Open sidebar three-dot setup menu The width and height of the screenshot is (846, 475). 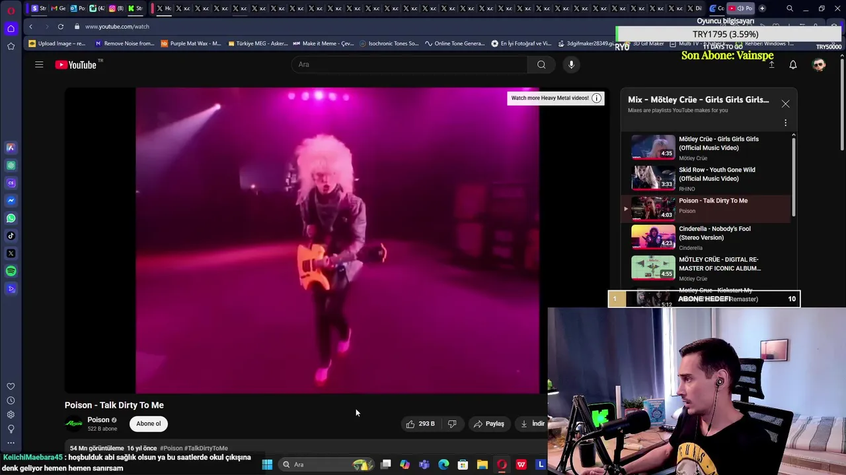(11, 443)
